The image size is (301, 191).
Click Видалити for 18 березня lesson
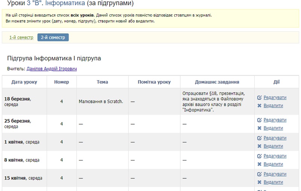(273, 106)
